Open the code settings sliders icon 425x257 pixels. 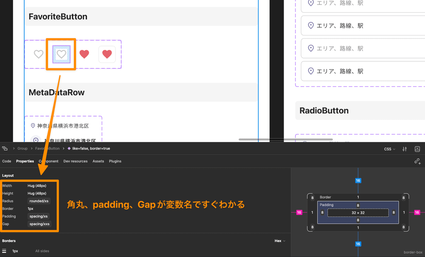404,149
